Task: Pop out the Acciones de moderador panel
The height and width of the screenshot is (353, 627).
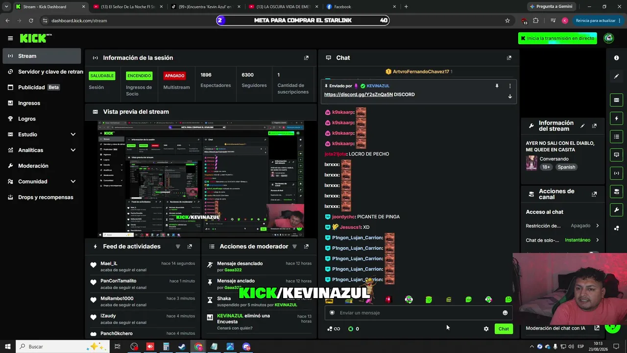Action: (x=306, y=247)
